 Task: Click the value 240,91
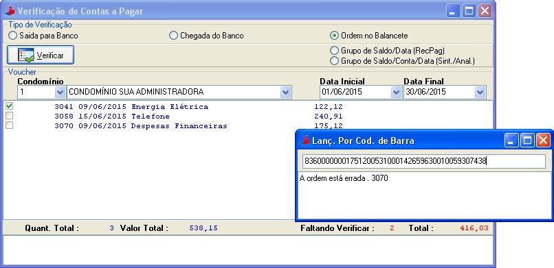(x=329, y=117)
